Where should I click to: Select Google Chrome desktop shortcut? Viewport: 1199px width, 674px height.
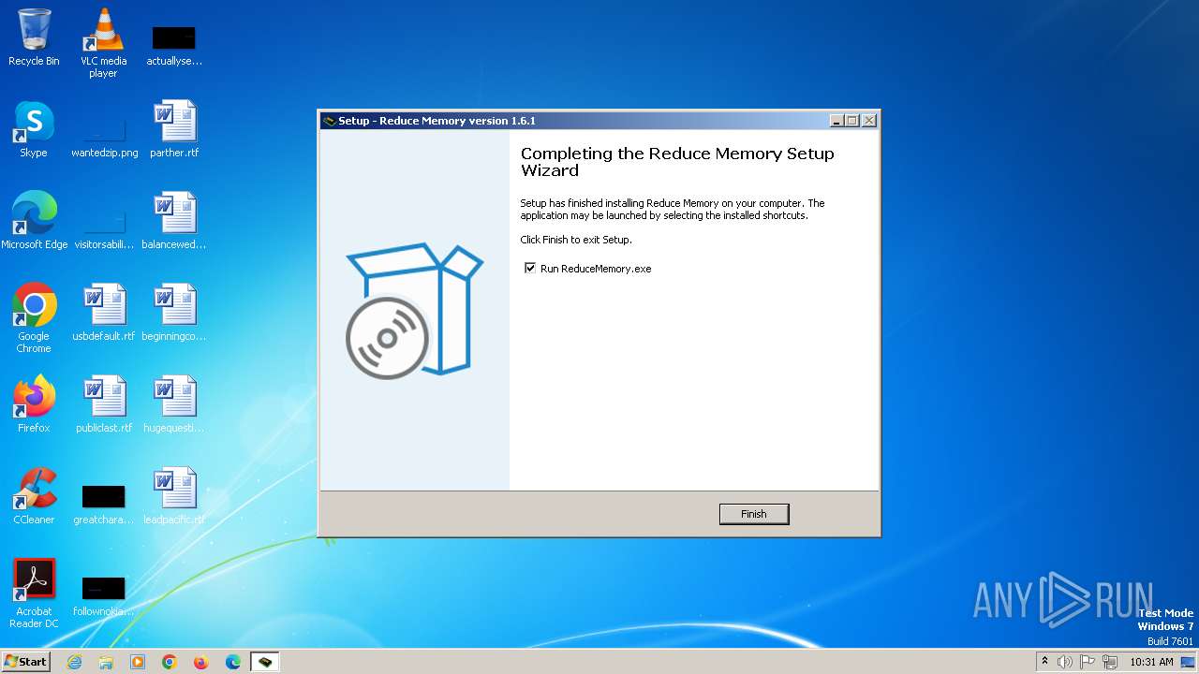point(34,318)
